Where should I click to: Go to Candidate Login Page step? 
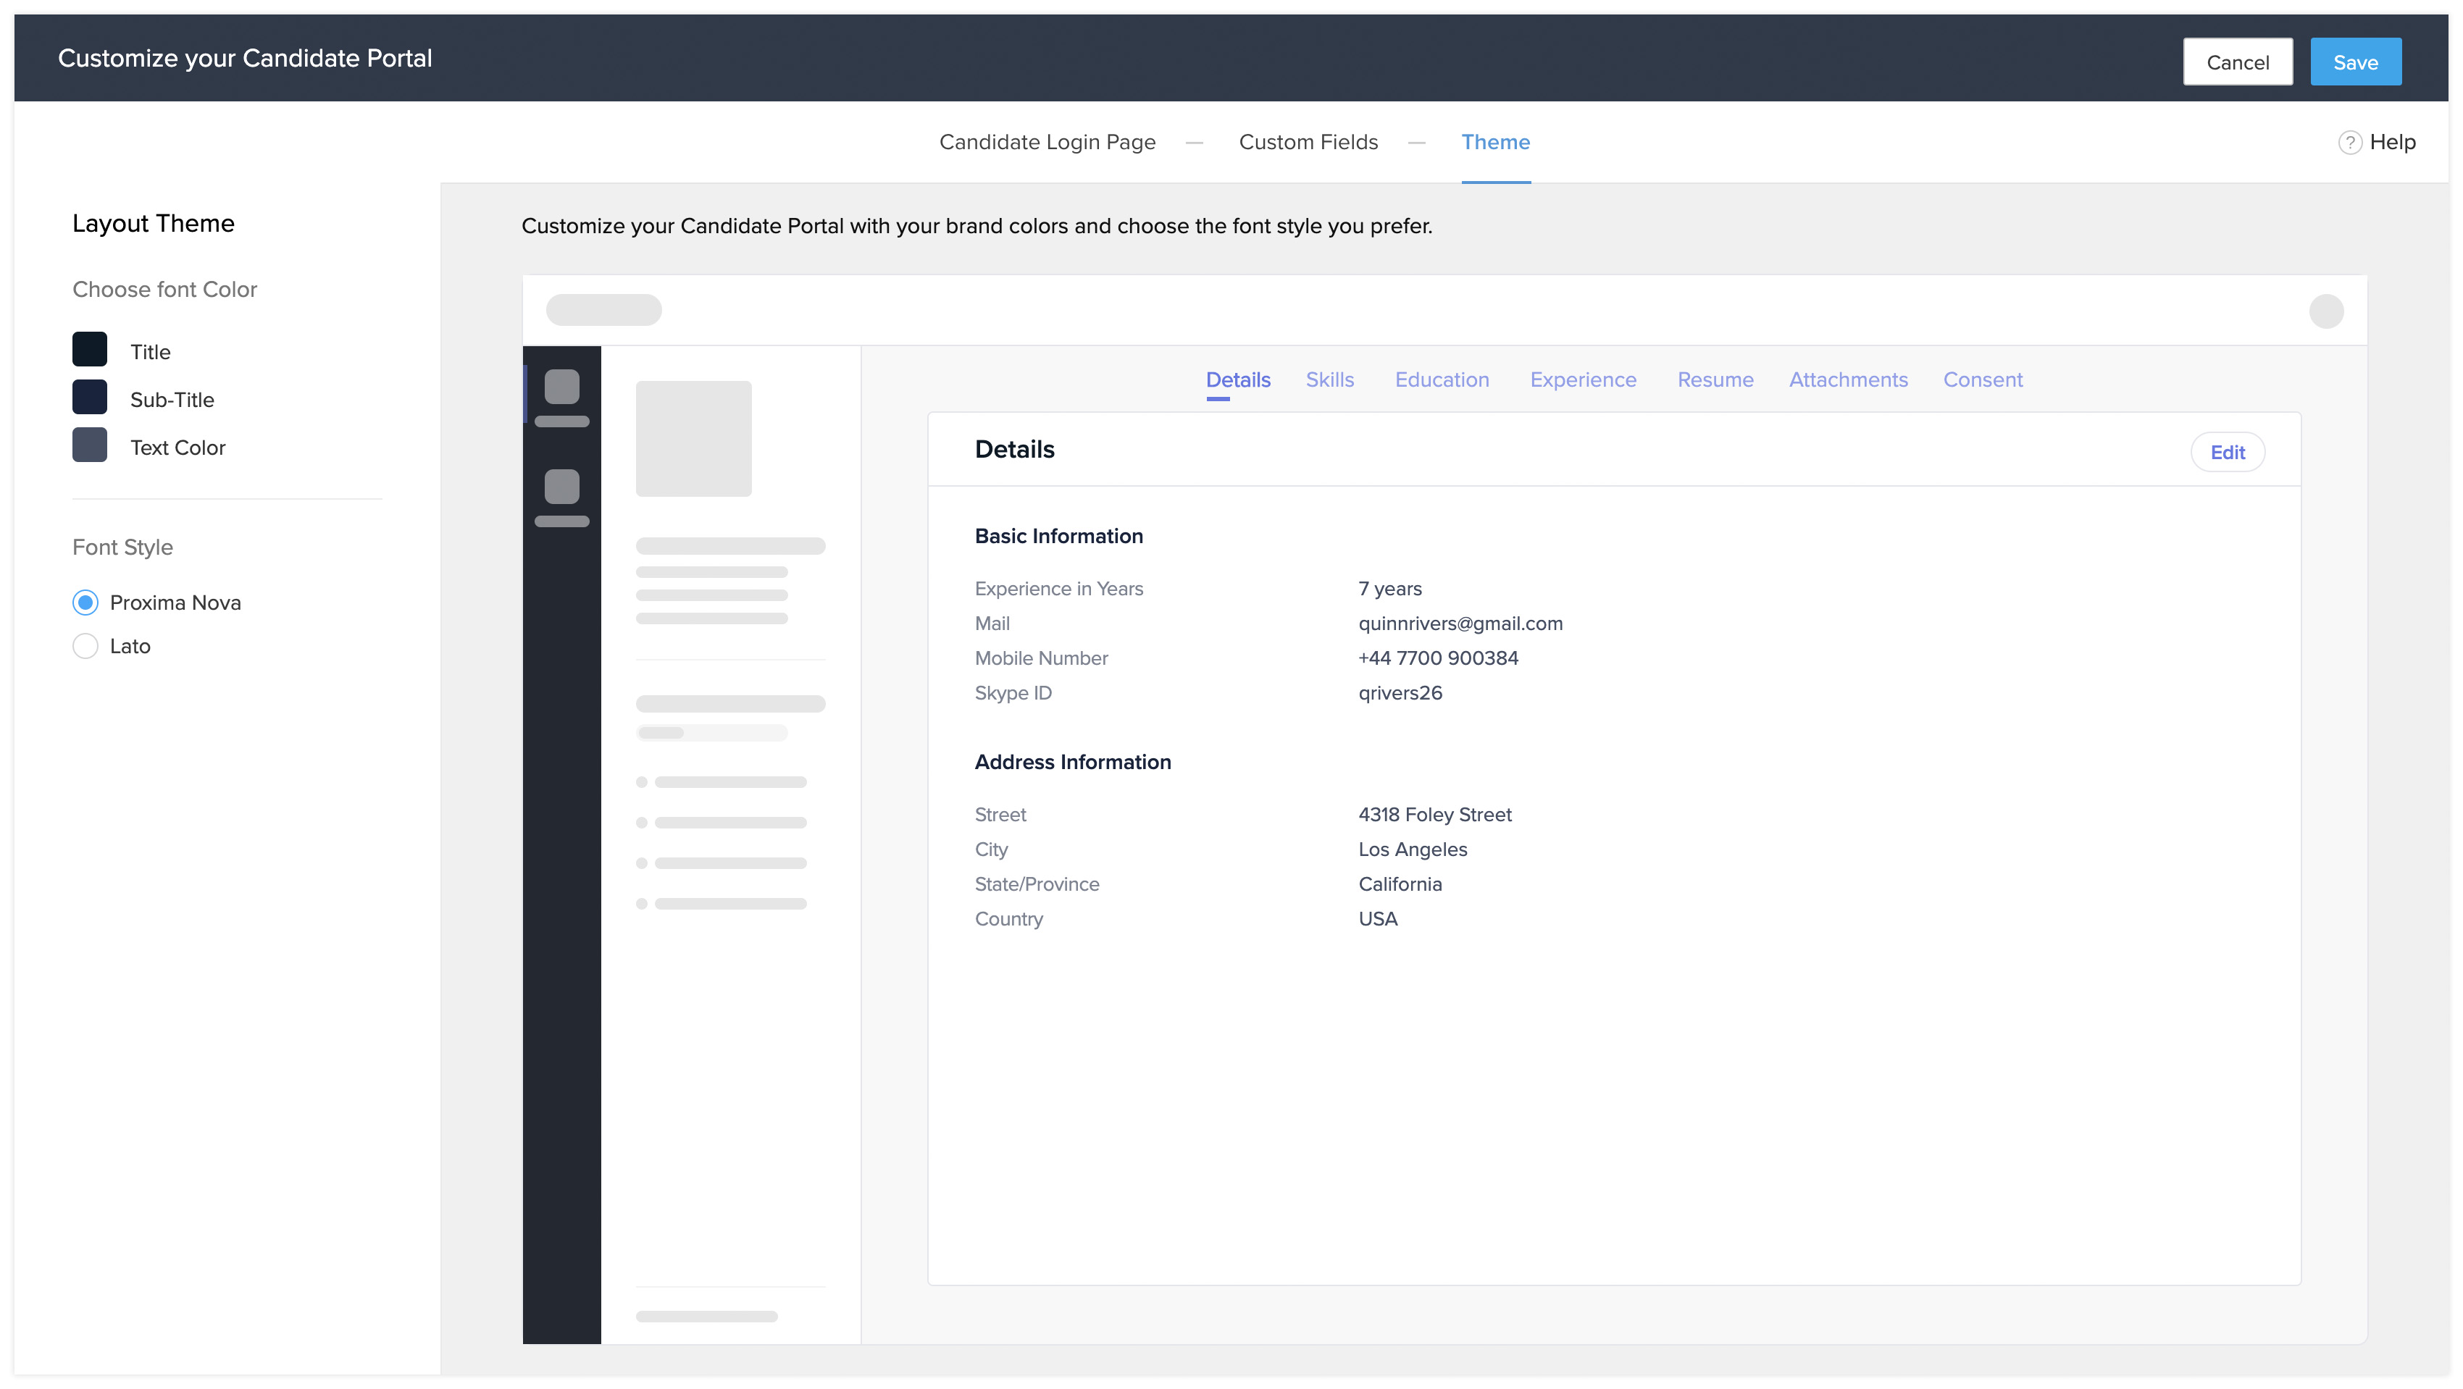pos(1047,143)
